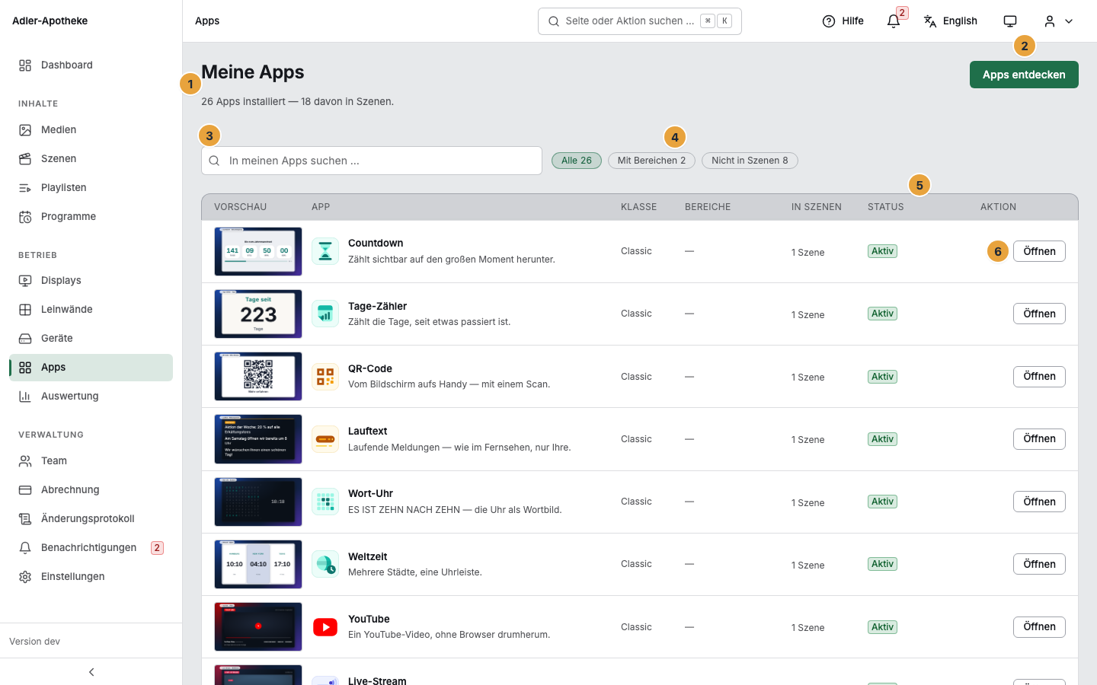The image size is (1097, 685).
Task: Focus the In meinen Apps suchen field
Action: (x=372, y=161)
